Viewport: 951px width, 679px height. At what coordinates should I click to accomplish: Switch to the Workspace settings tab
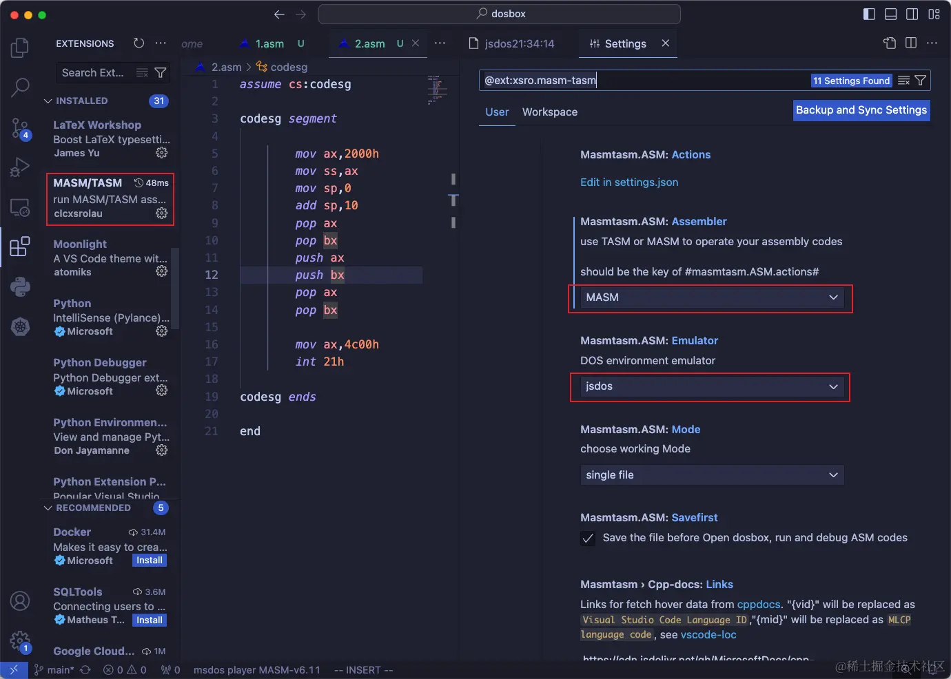pos(549,112)
